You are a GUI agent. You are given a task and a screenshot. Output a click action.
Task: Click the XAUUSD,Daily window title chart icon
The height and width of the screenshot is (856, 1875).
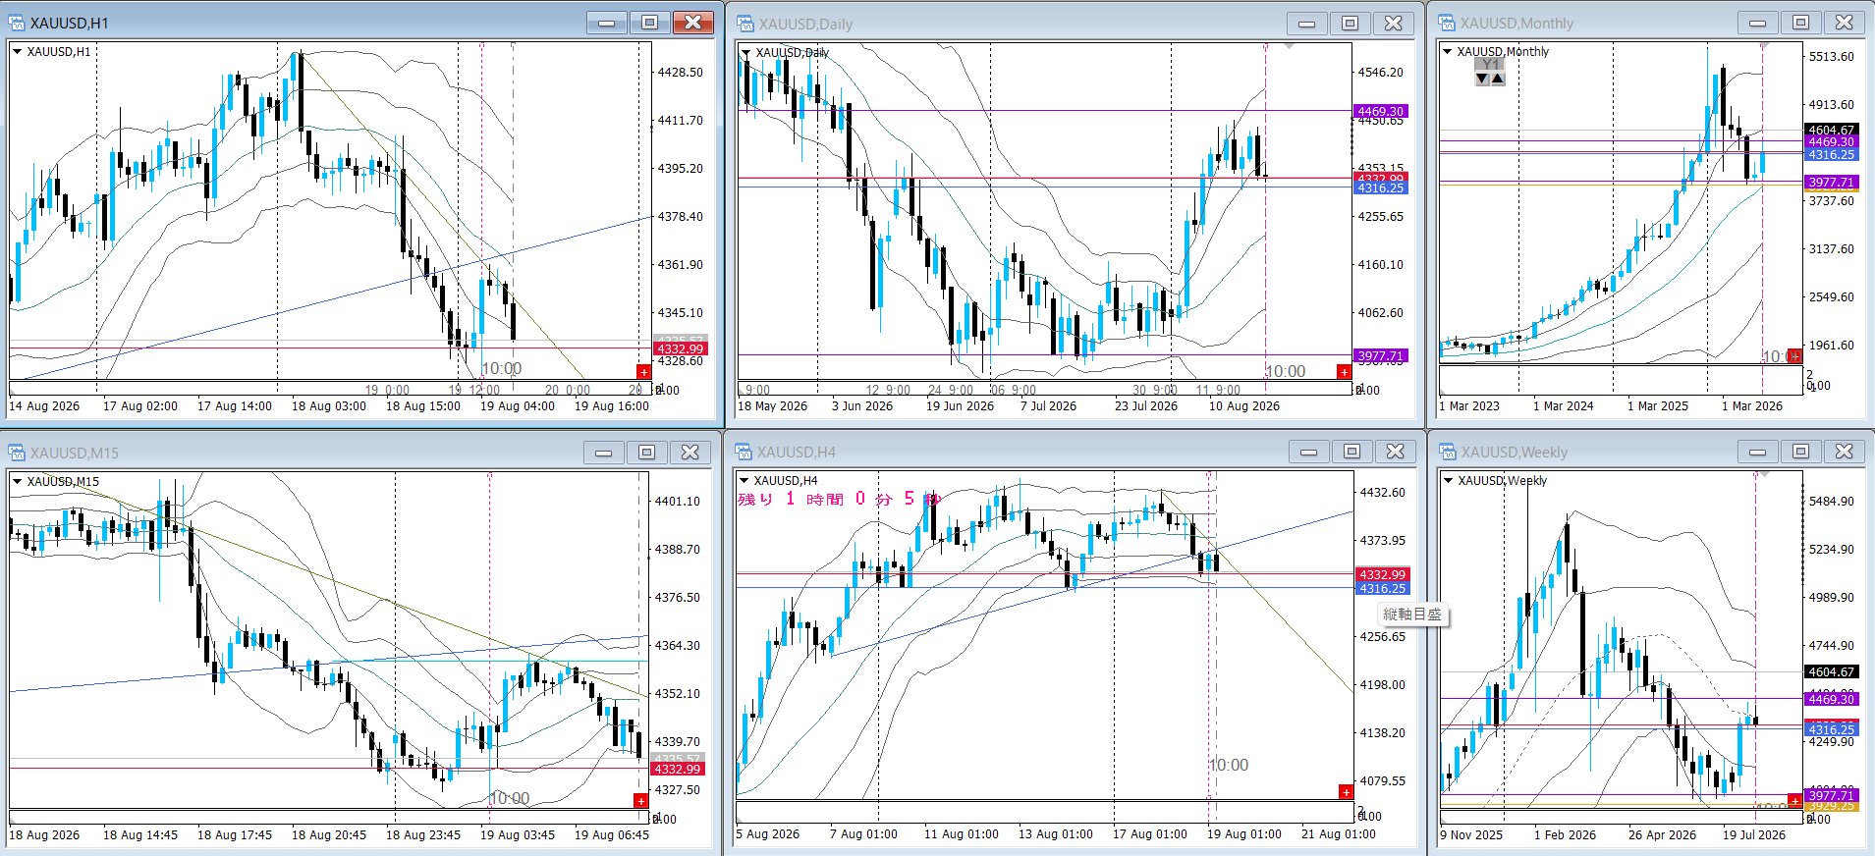tap(745, 24)
